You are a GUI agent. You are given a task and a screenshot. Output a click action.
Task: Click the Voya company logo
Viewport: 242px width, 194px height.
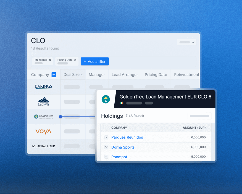(43, 131)
